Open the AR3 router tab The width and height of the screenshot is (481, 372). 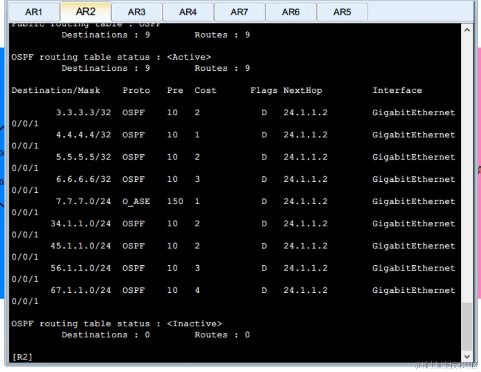[137, 12]
